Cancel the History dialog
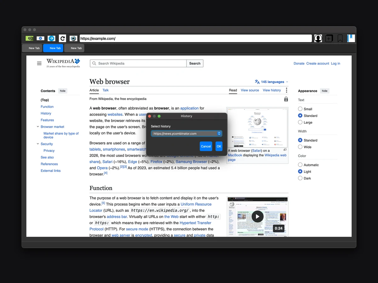This screenshot has height=283, width=378. coord(206,146)
